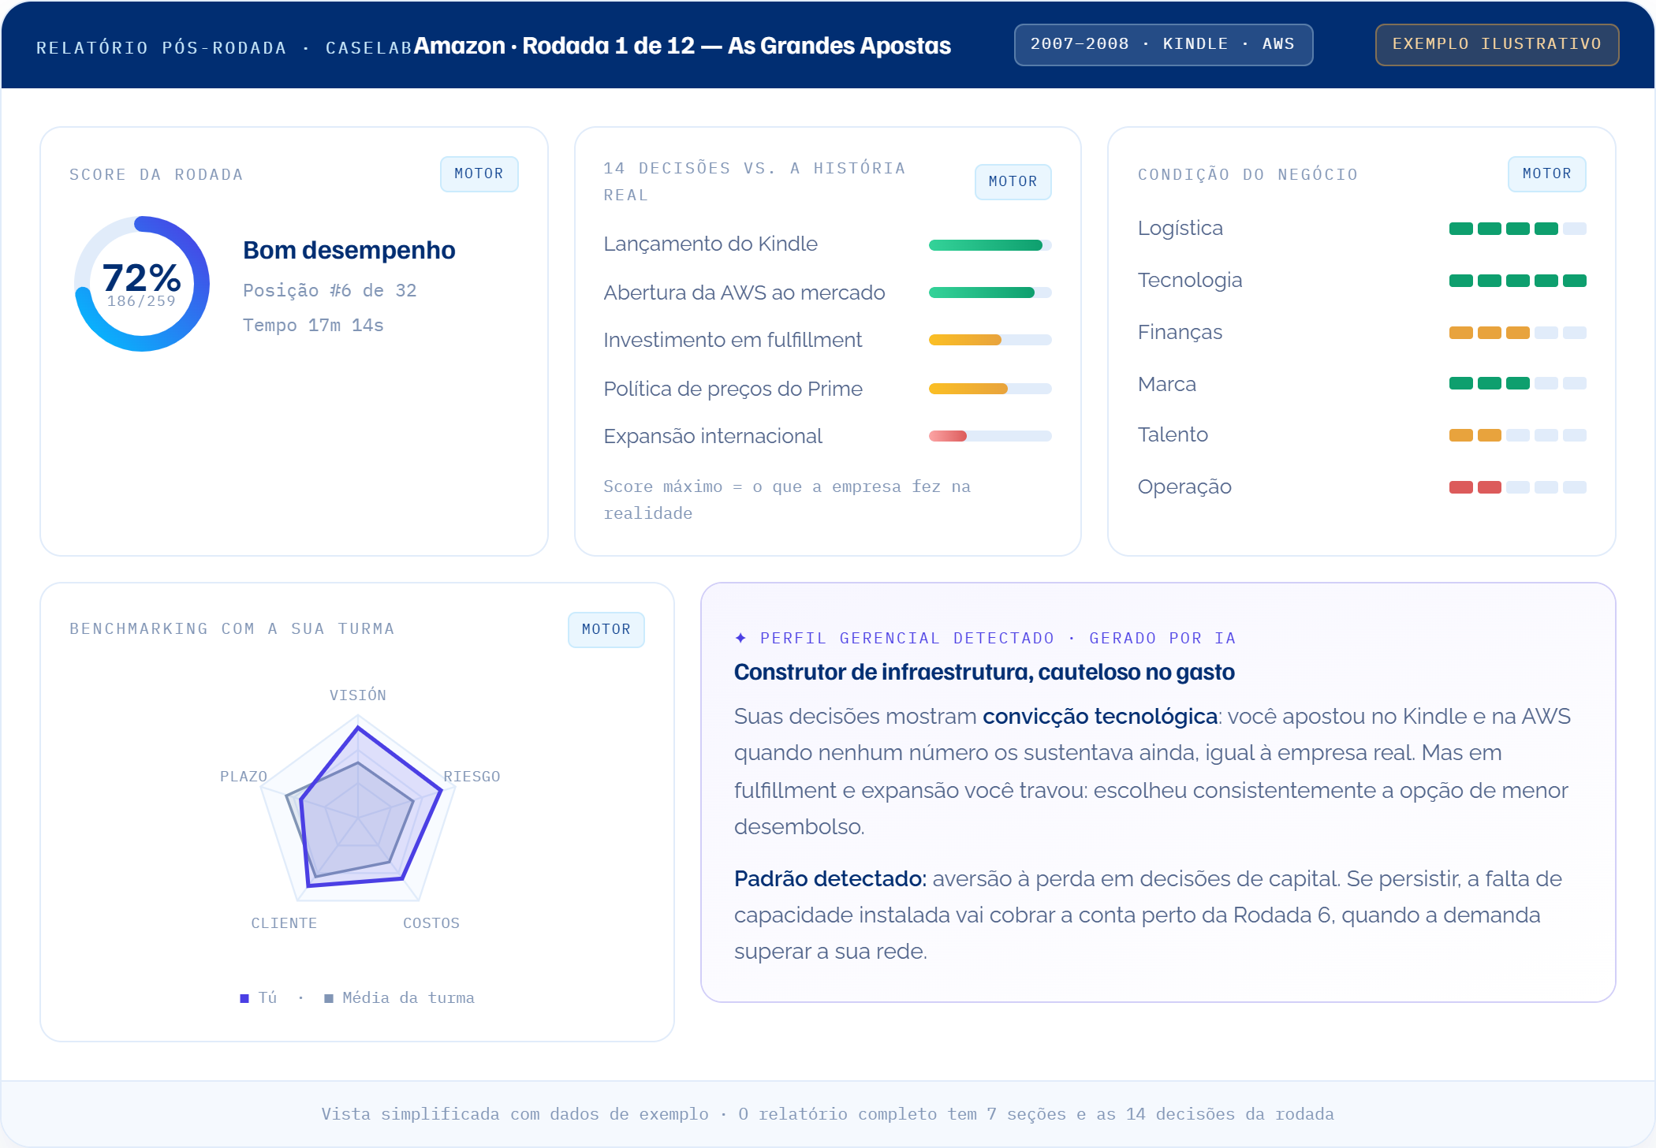Click the Amazon Rodada 1 de 12 title

[x=682, y=46]
